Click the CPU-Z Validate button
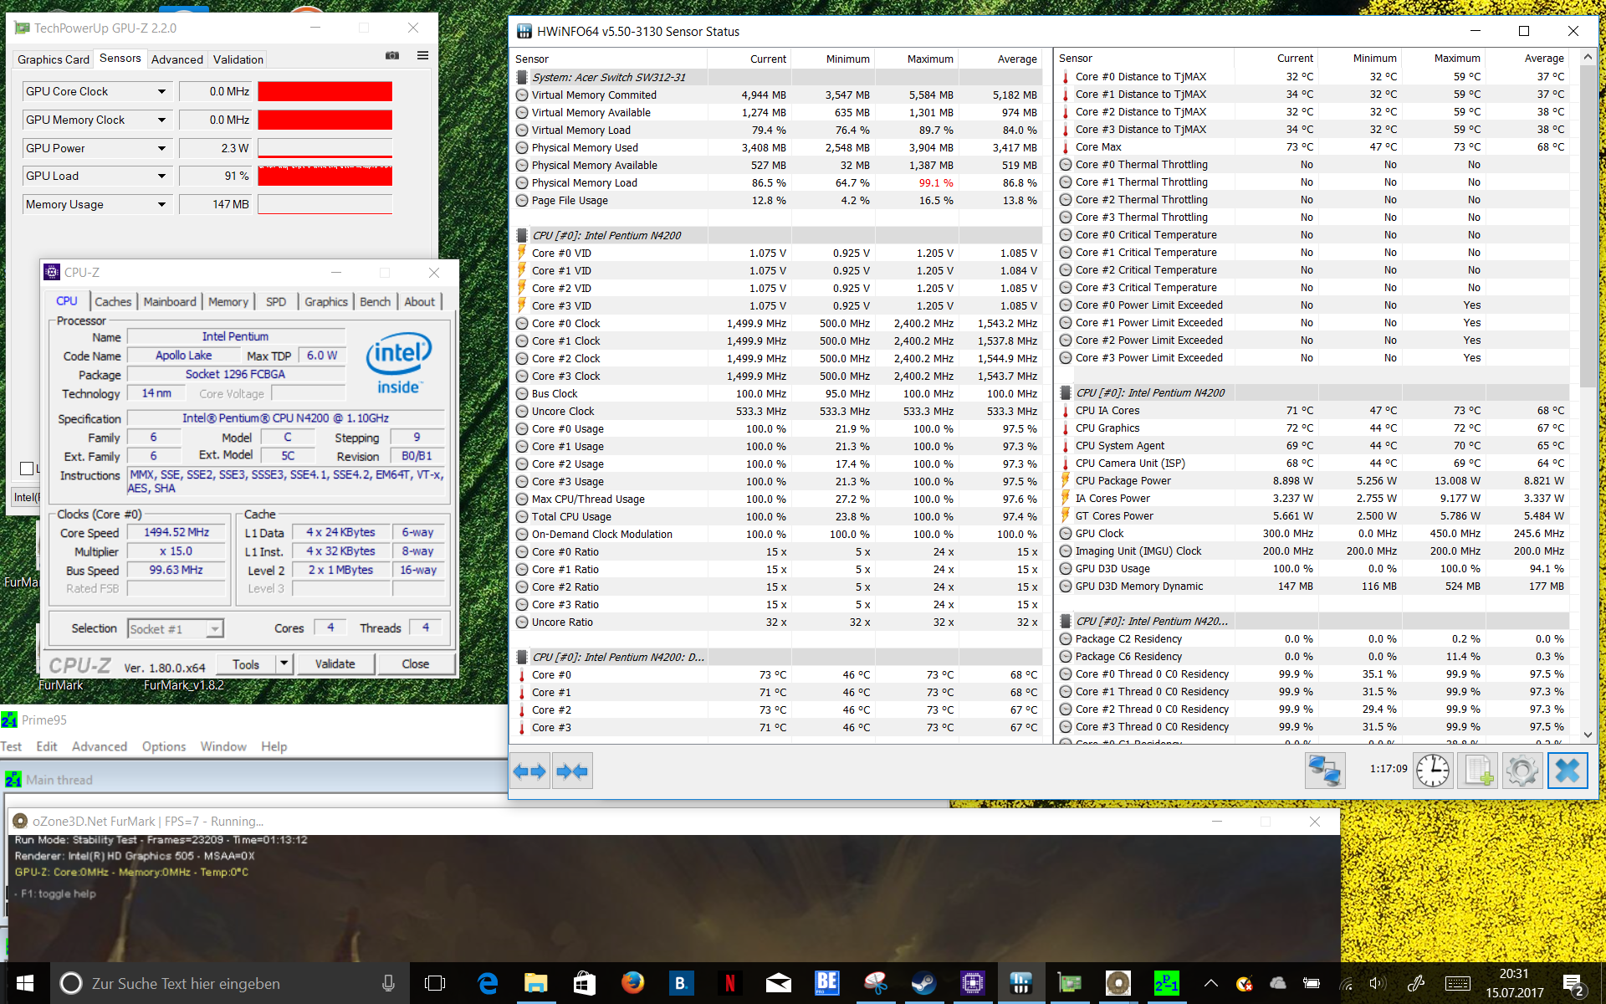This screenshot has width=1606, height=1004. 335,663
